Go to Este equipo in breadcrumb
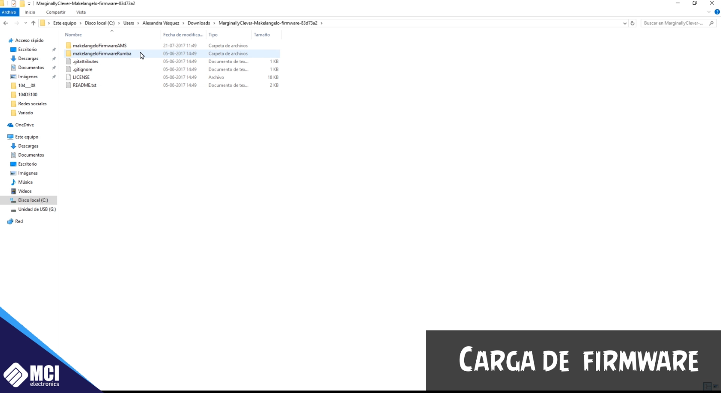Viewport: 721px width, 393px height. pyautogui.click(x=65, y=23)
